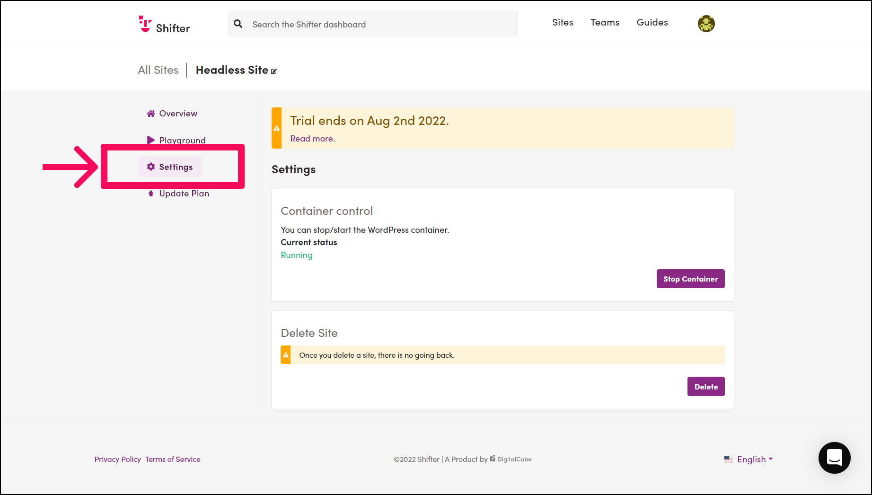This screenshot has height=495, width=872.
Task: Open the Sites menu
Action: coord(563,22)
